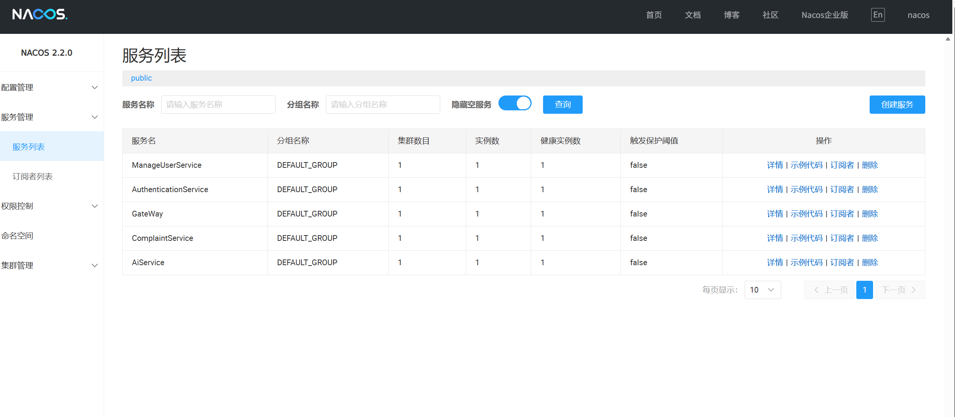This screenshot has width=955, height=417.
Task: Open the page size dropdown showing 10
Action: tap(762, 290)
